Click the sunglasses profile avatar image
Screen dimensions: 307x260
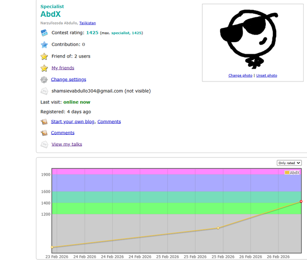tap(249, 39)
